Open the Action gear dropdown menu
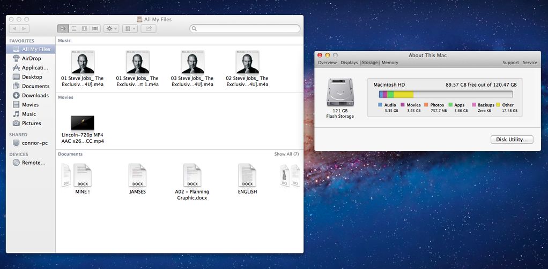Image resolution: width=548 pixels, height=269 pixels. coord(112,28)
